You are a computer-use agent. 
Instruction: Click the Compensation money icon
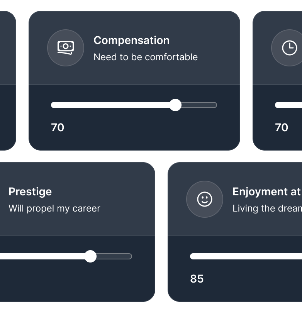point(66,48)
